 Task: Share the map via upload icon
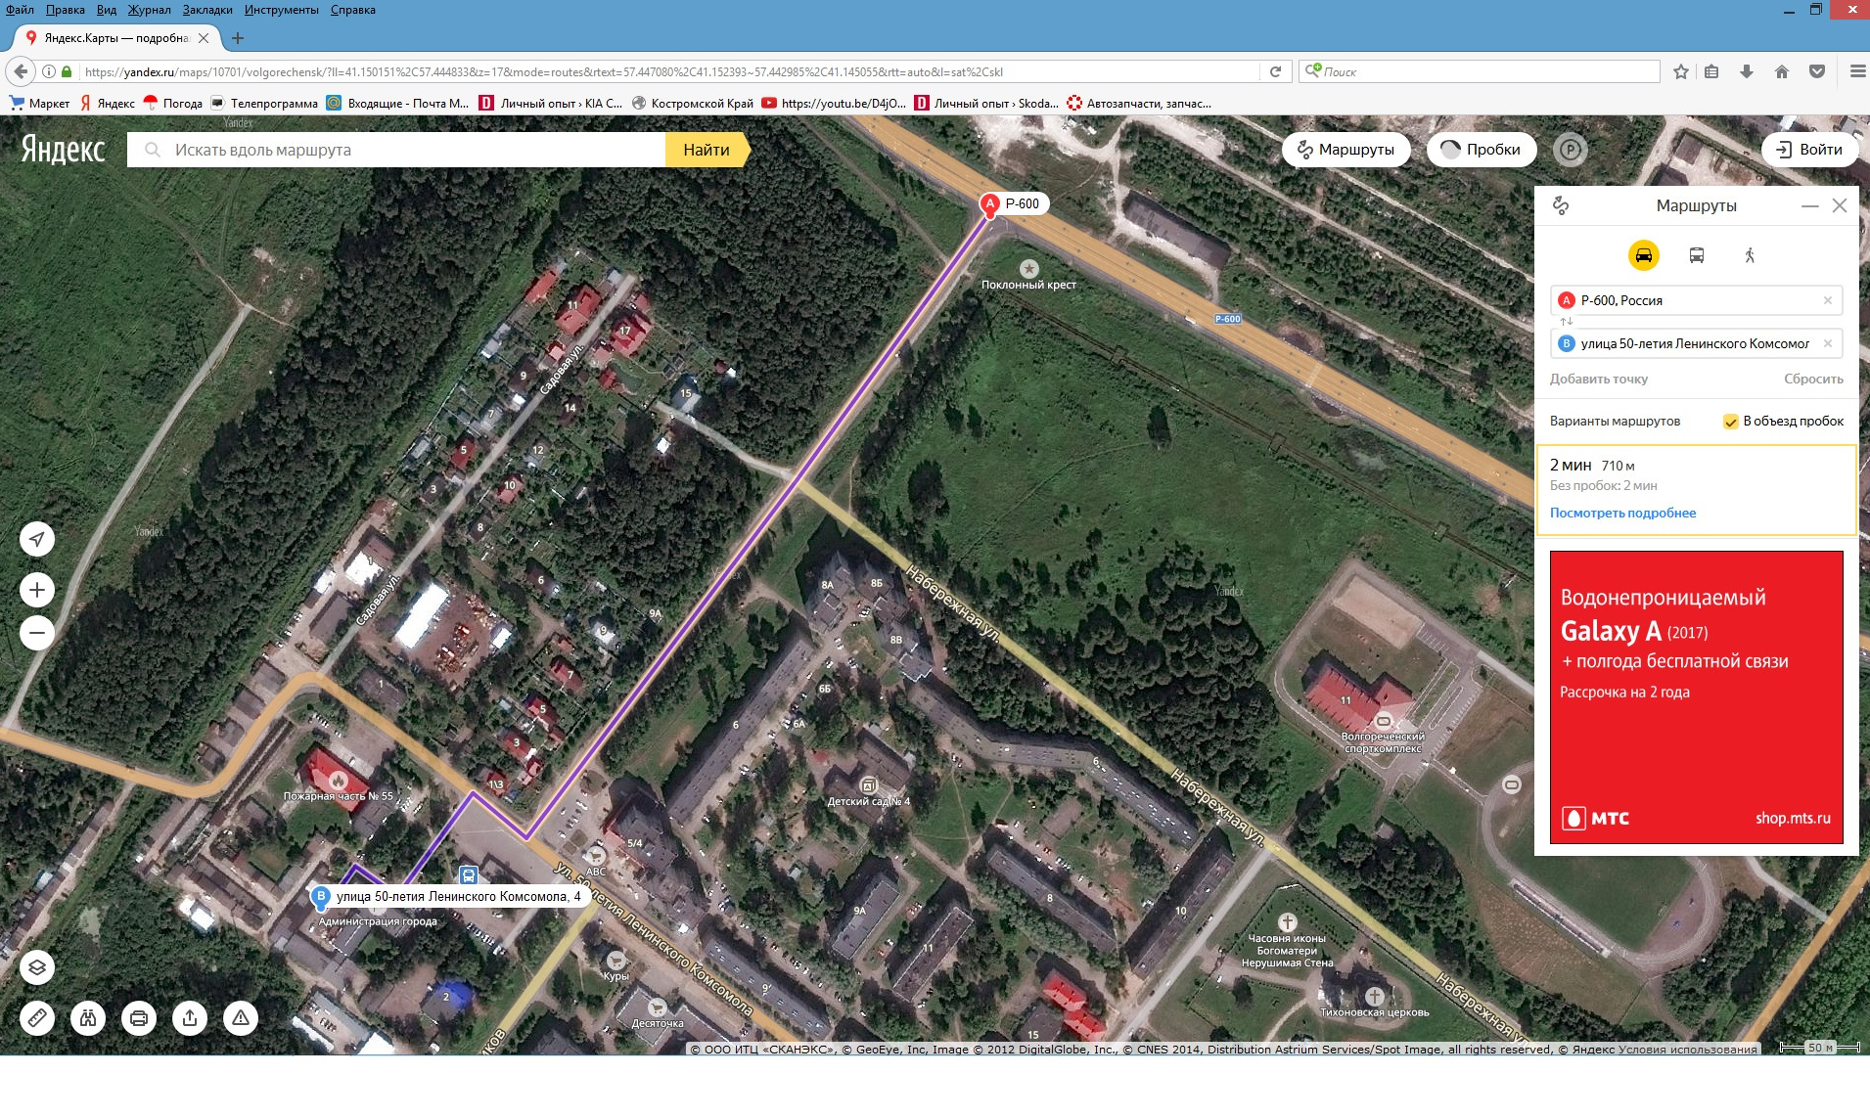[190, 1018]
